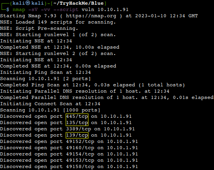Click the --script flag in command
Viewport: 214px width, 170px height.
(x=66, y=9)
